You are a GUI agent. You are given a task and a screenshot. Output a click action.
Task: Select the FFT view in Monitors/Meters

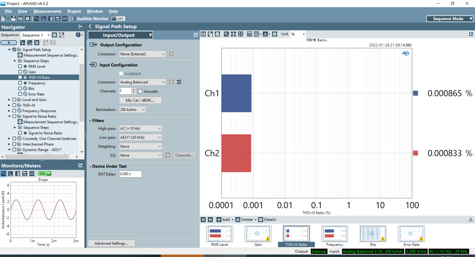[11, 174]
